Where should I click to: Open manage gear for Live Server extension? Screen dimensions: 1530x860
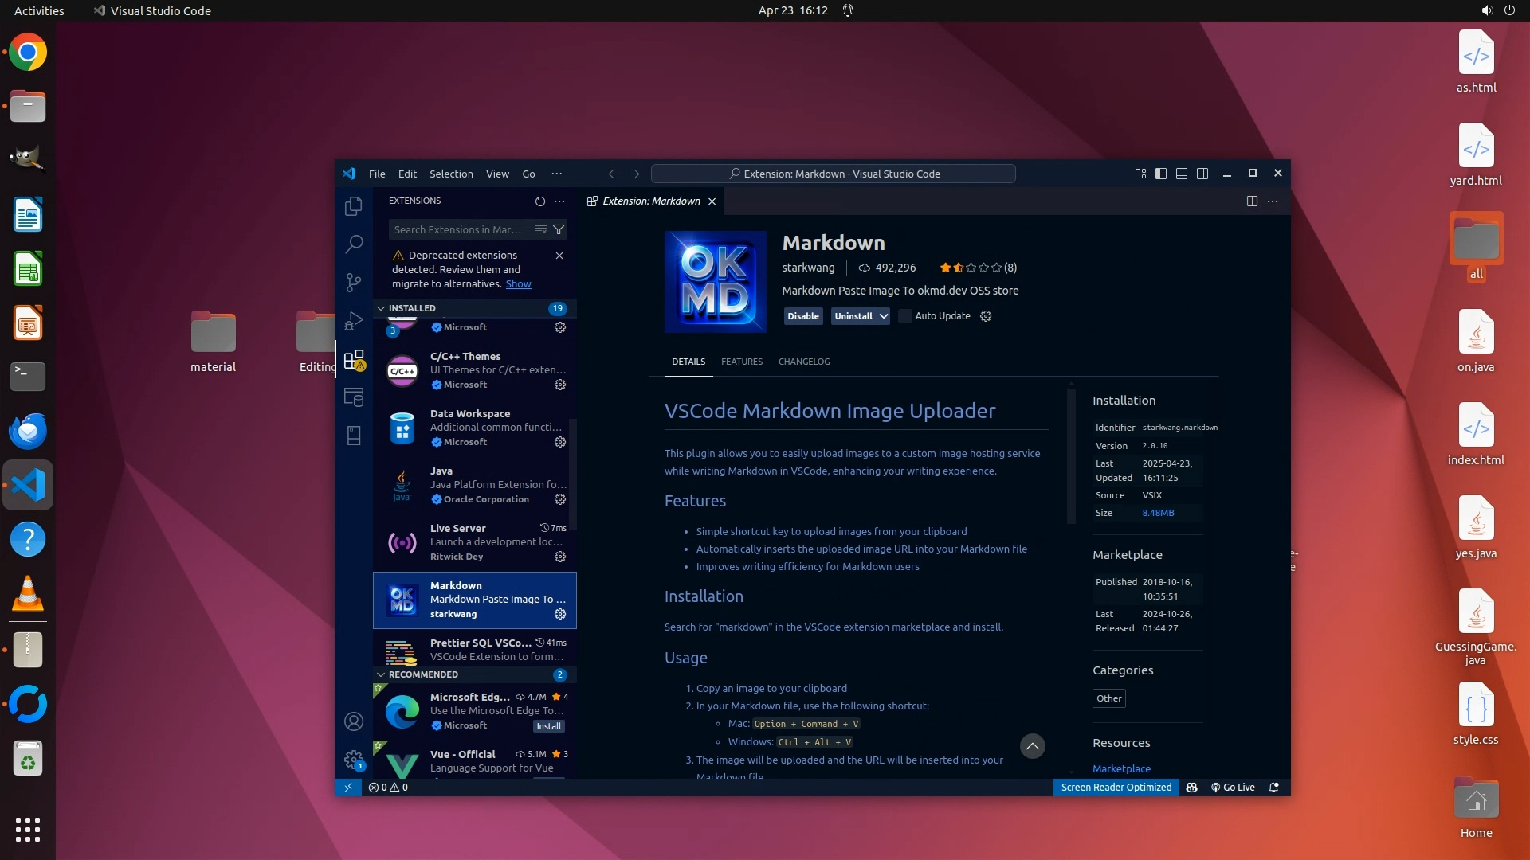560,557
